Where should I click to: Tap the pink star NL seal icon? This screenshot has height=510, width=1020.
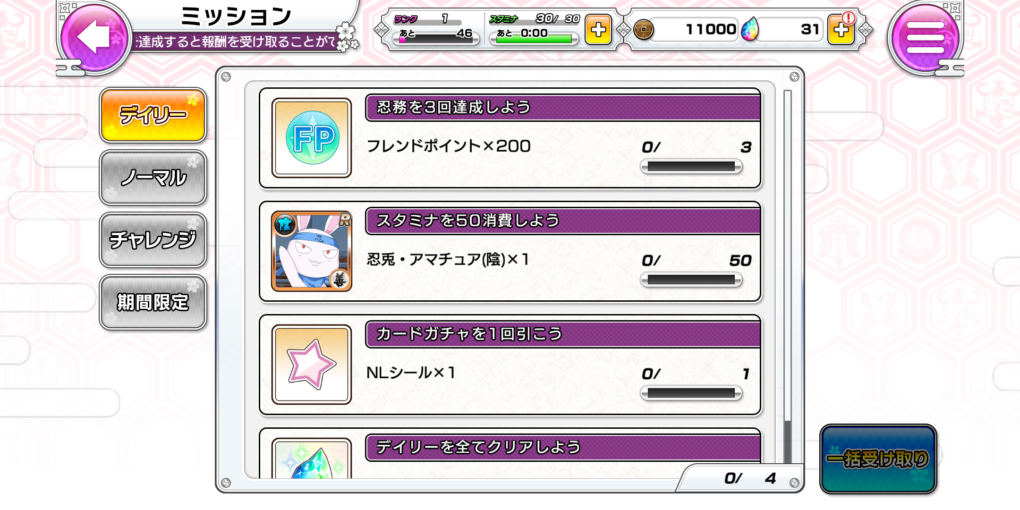(x=312, y=365)
